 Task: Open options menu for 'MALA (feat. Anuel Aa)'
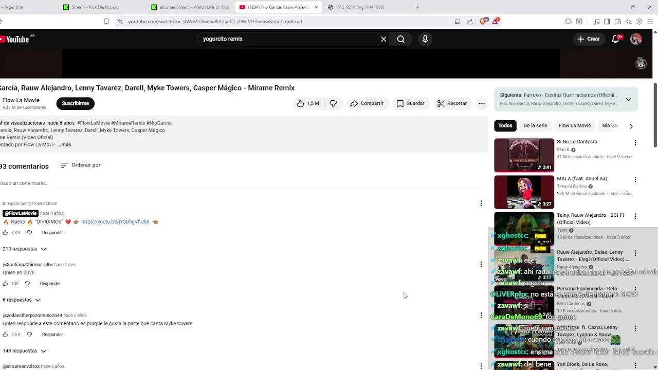[x=635, y=180]
